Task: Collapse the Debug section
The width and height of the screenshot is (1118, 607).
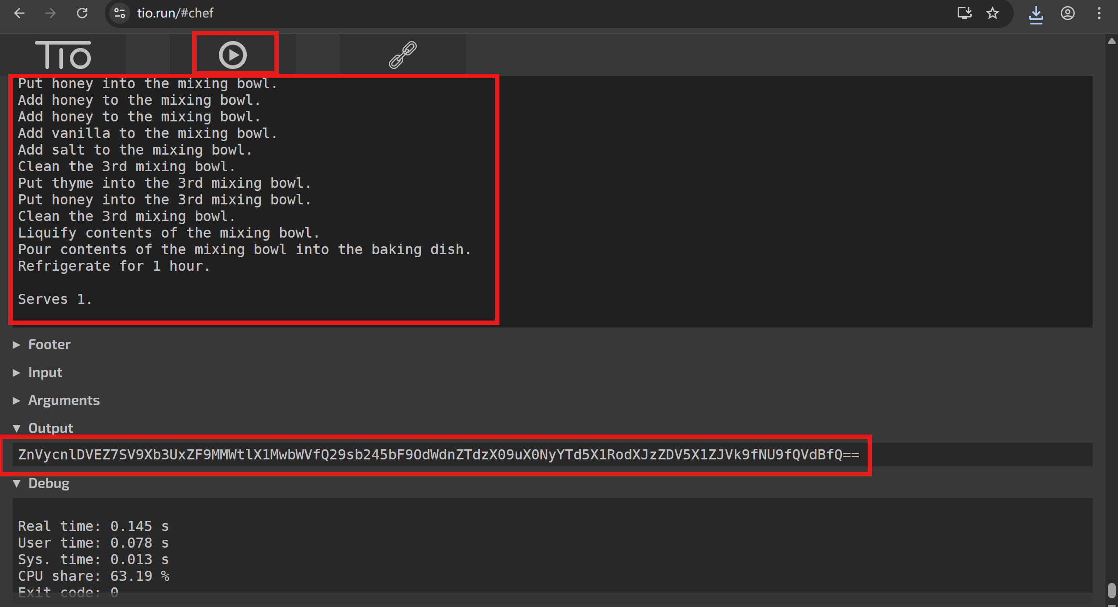Action: click(41, 483)
